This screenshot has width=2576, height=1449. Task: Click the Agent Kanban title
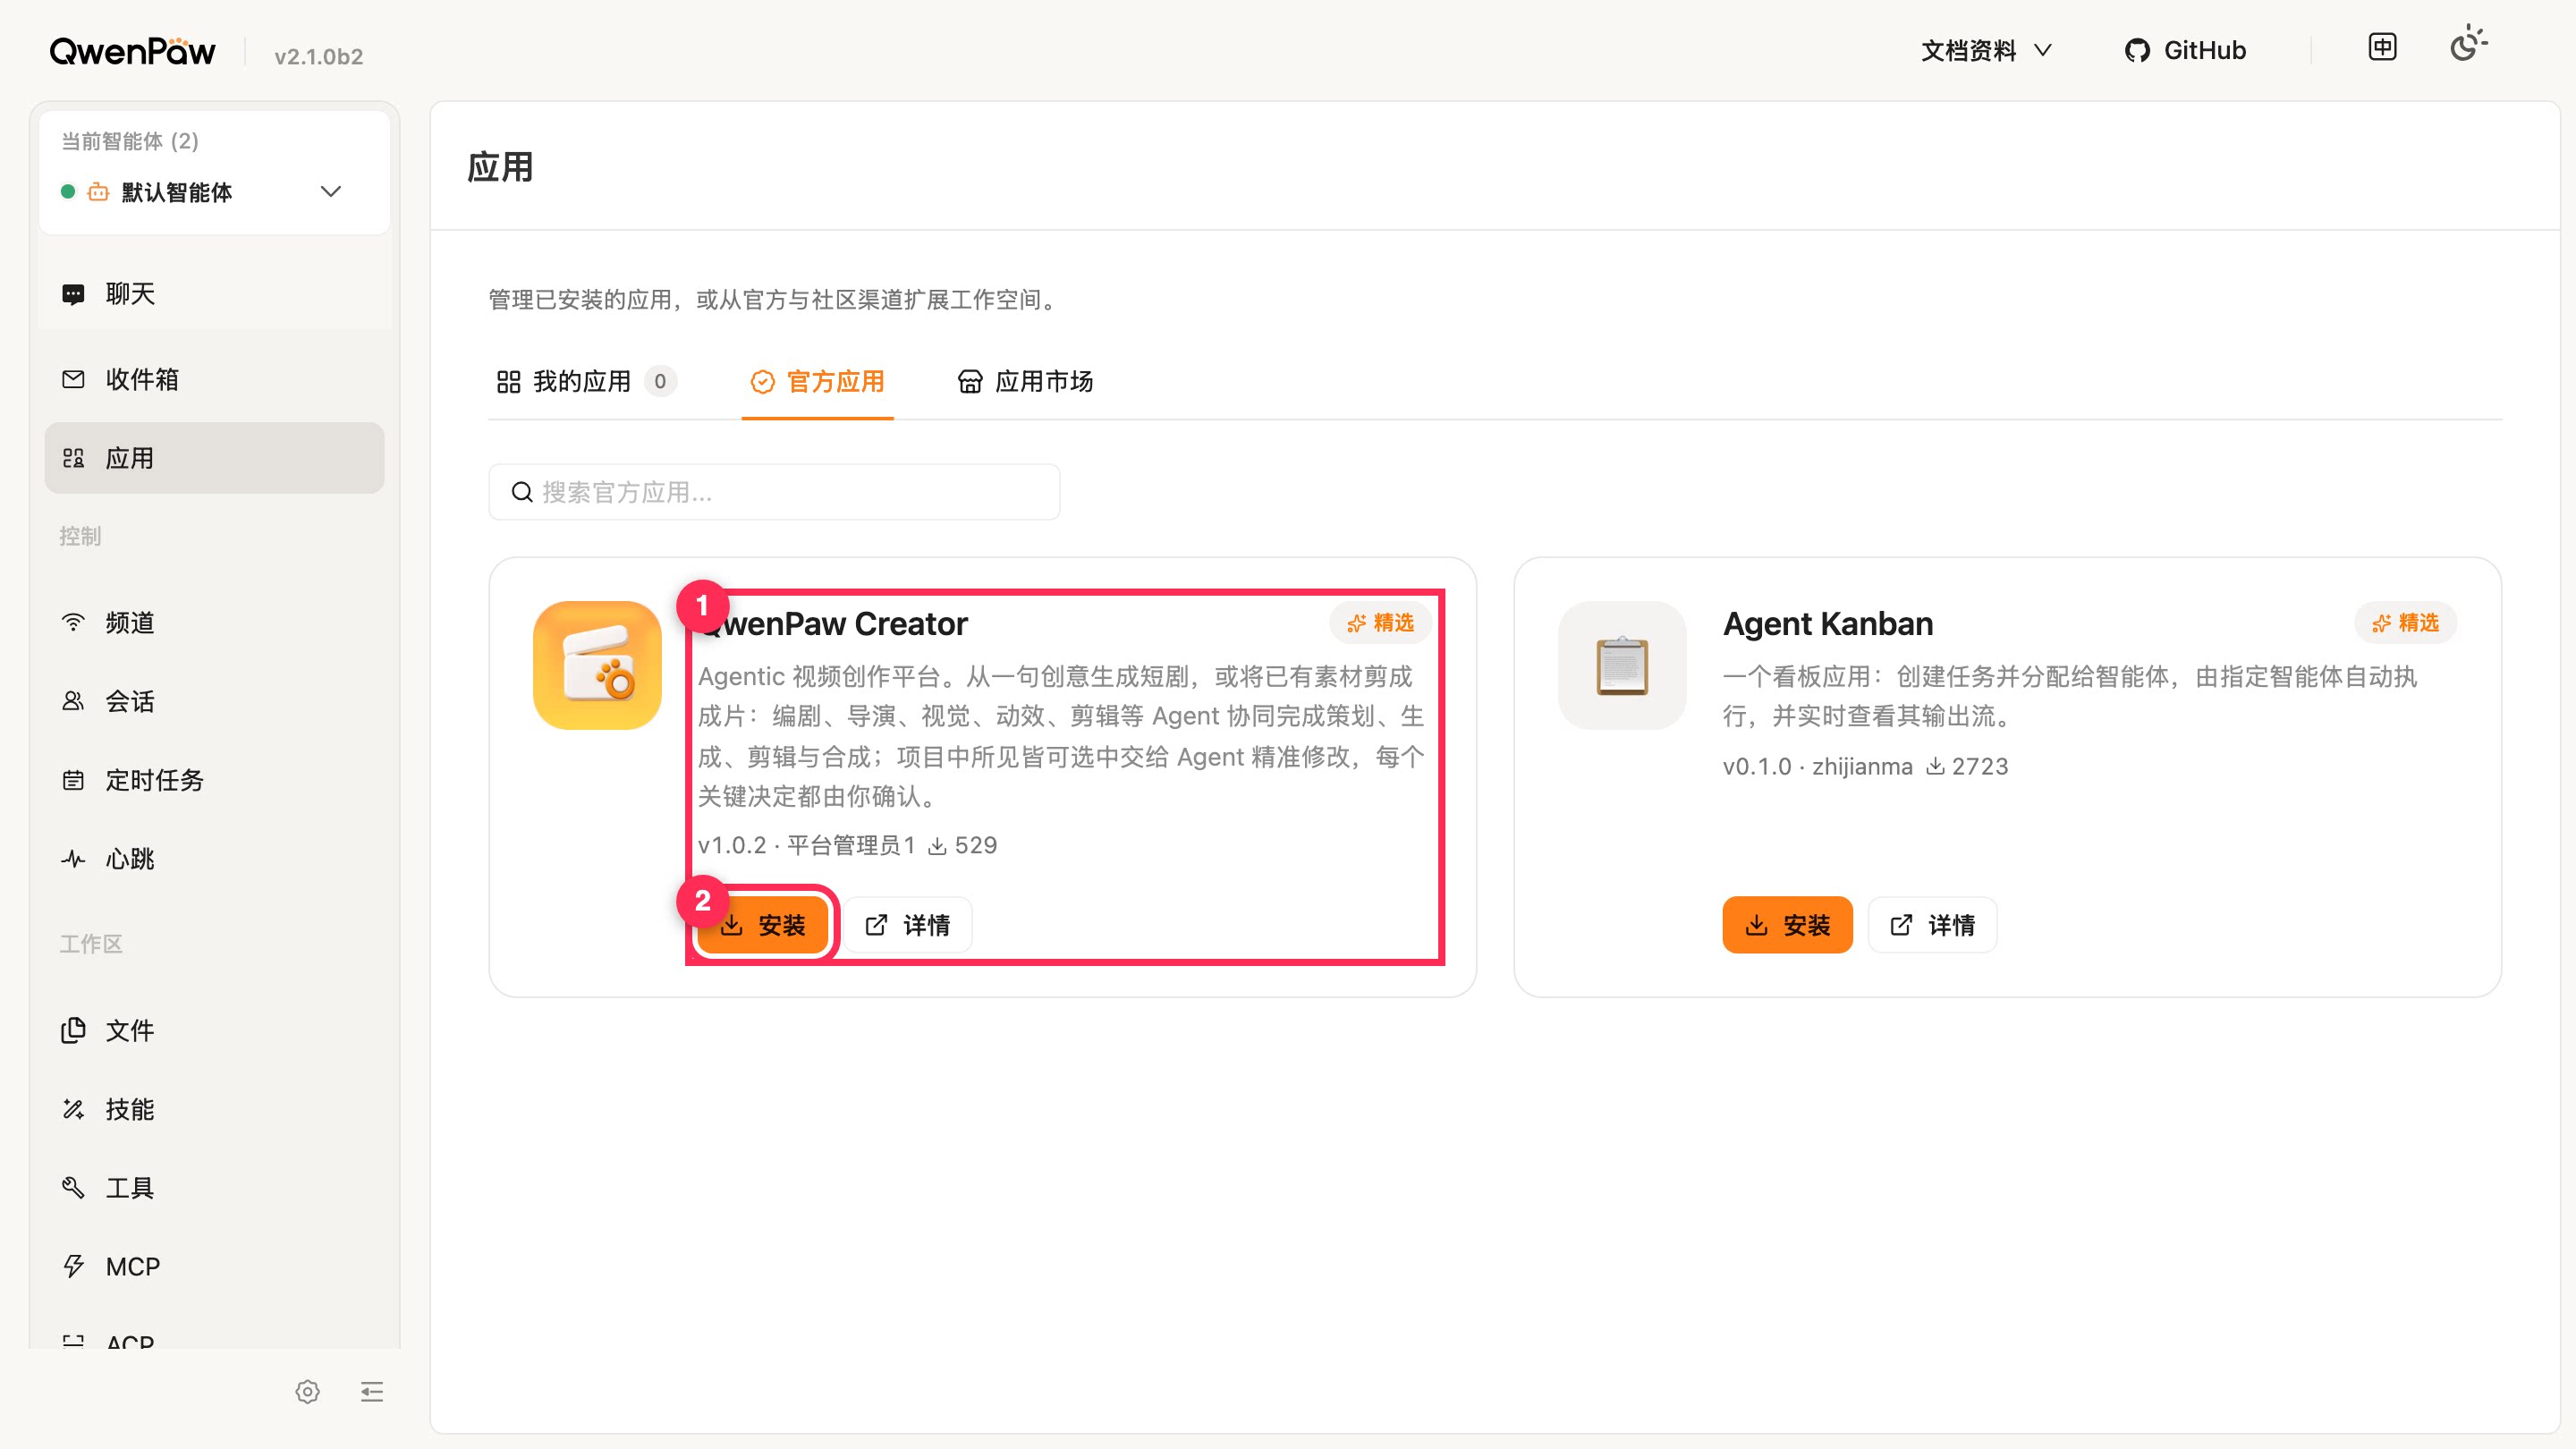1828,623
